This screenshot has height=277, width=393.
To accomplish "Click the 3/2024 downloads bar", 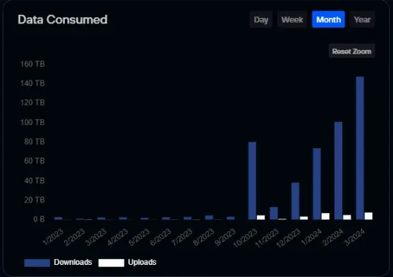I will [360, 148].
